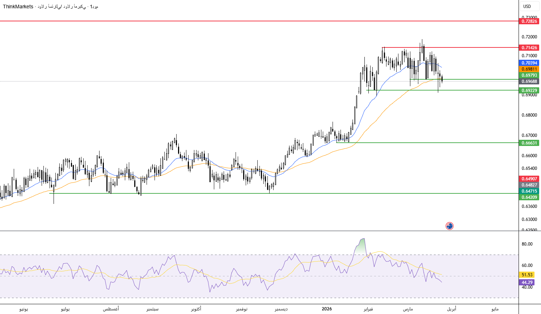Select the green 0.64209 support label
The height and width of the screenshot is (314, 541).
pyautogui.click(x=529, y=197)
